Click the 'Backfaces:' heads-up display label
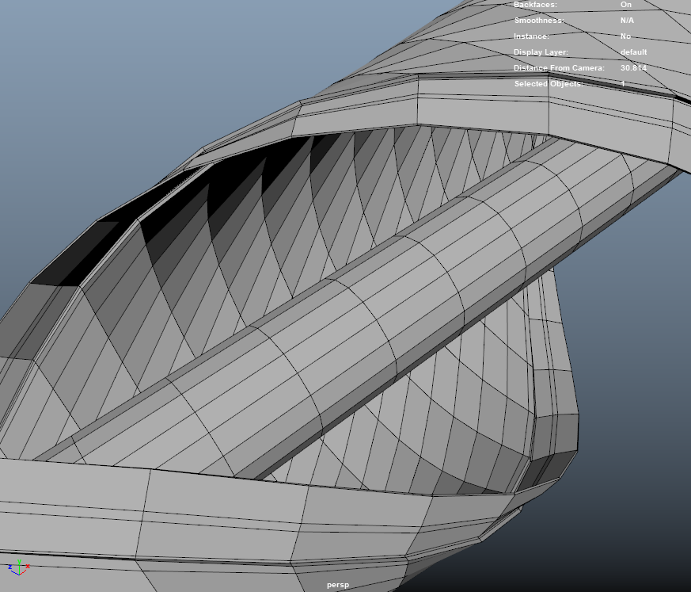This screenshot has width=691, height=592. 535,5
